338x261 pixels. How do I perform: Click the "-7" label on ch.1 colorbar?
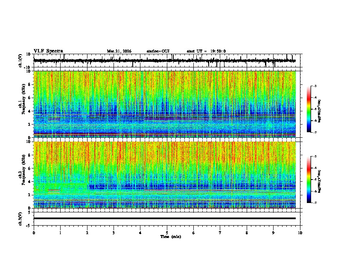[315, 132]
